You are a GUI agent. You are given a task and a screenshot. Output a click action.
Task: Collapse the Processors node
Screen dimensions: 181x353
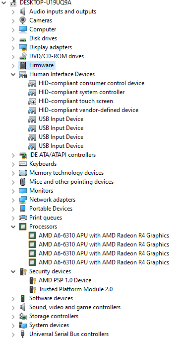pos(13,227)
